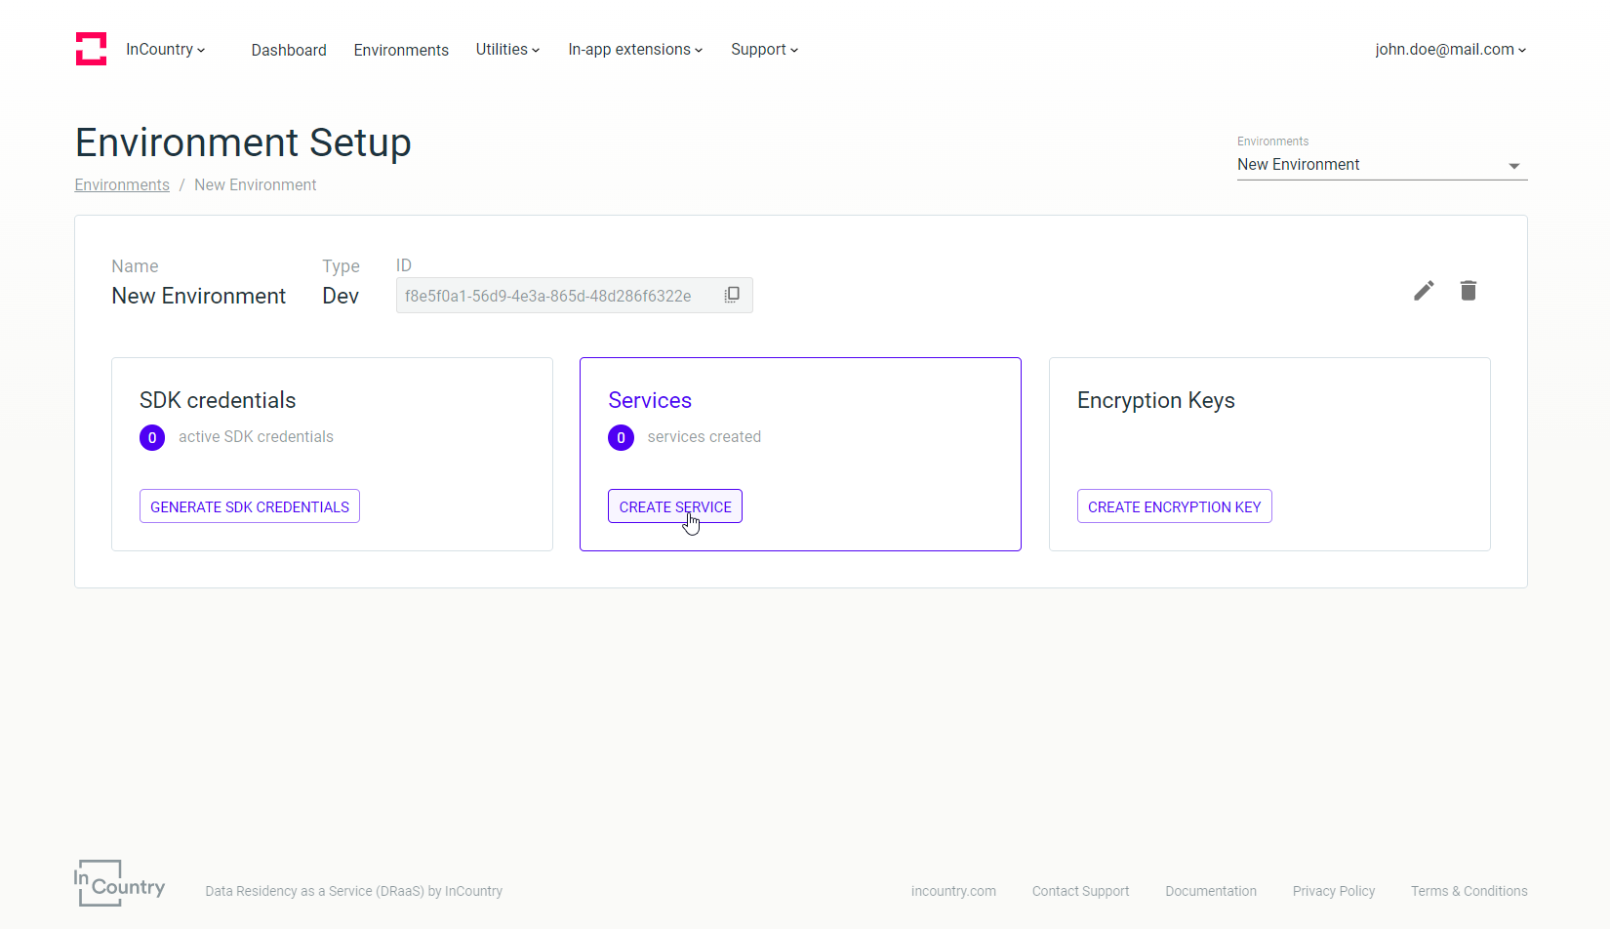This screenshot has width=1610, height=929.
Task: Open Environments in the top navigation
Action: 401,50
